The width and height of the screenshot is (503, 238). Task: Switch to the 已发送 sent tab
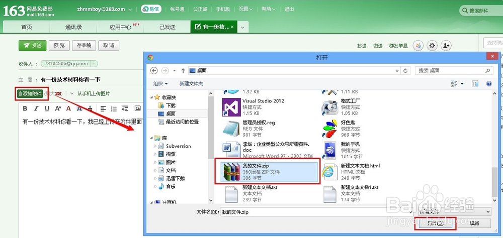coord(167,27)
